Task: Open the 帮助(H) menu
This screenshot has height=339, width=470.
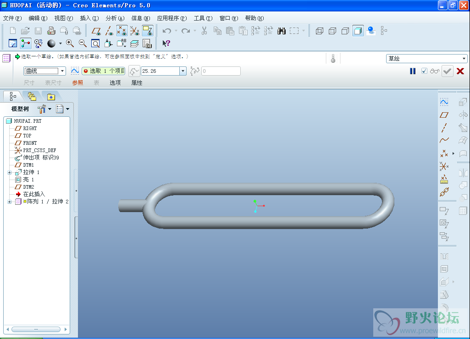Action: tap(254, 18)
